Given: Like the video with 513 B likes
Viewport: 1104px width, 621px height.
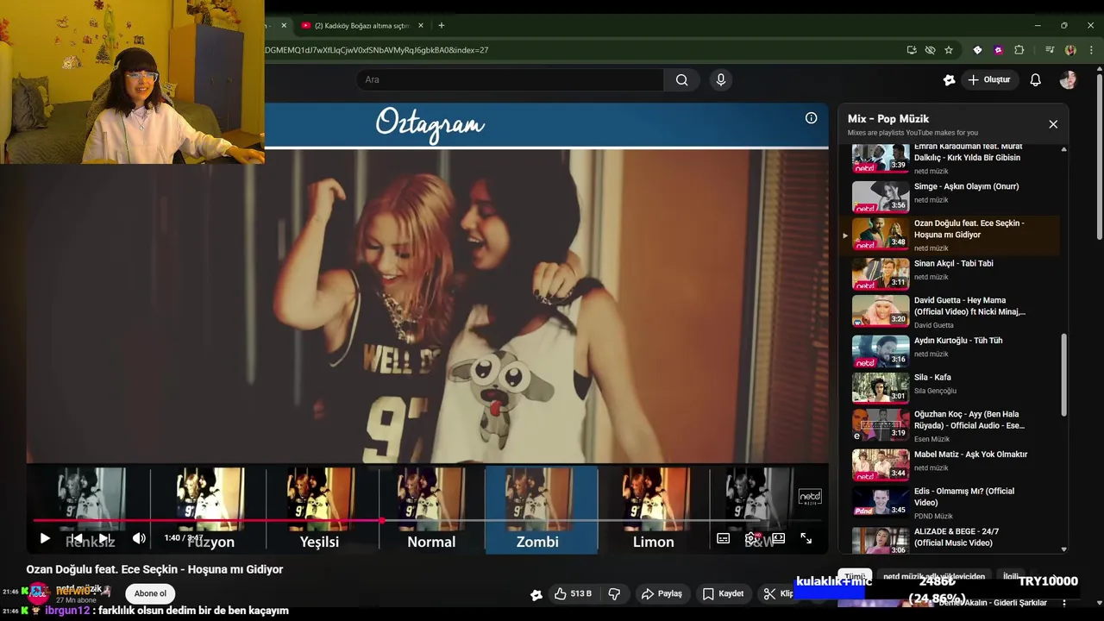Looking at the screenshot, I should click(x=574, y=593).
